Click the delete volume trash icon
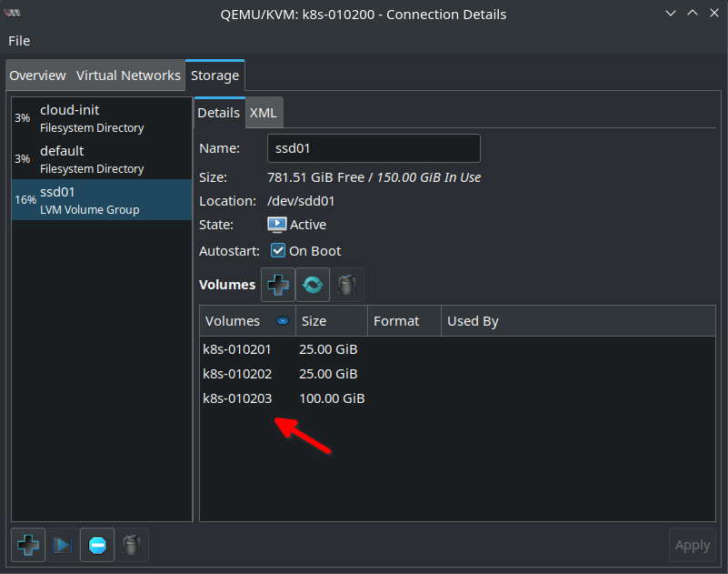This screenshot has width=728, height=574. click(x=347, y=285)
